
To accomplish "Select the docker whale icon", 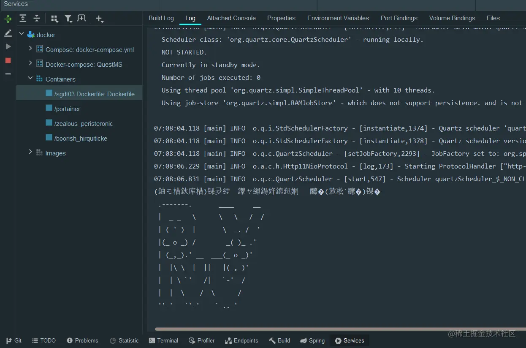I will pyautogui.click(x=30, y=35).
